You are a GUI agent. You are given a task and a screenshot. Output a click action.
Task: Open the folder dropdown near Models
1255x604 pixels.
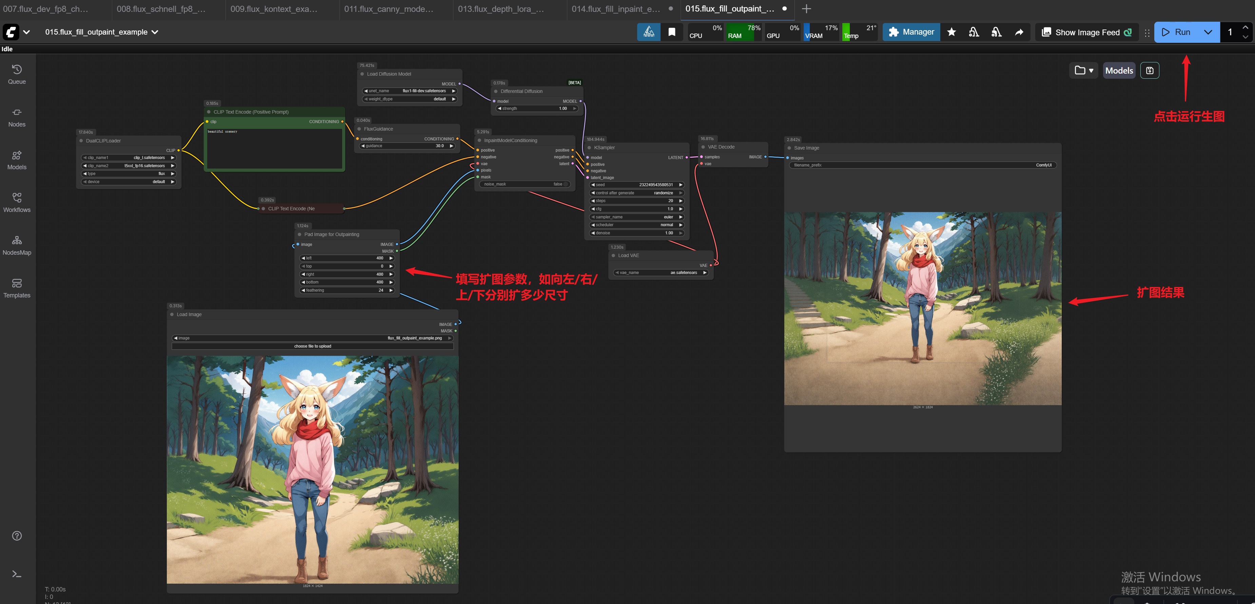pyautogui.click(x=1084, y=71)
